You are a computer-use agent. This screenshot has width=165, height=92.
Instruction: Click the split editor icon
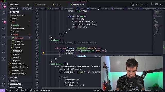click(x=156, y=4)
